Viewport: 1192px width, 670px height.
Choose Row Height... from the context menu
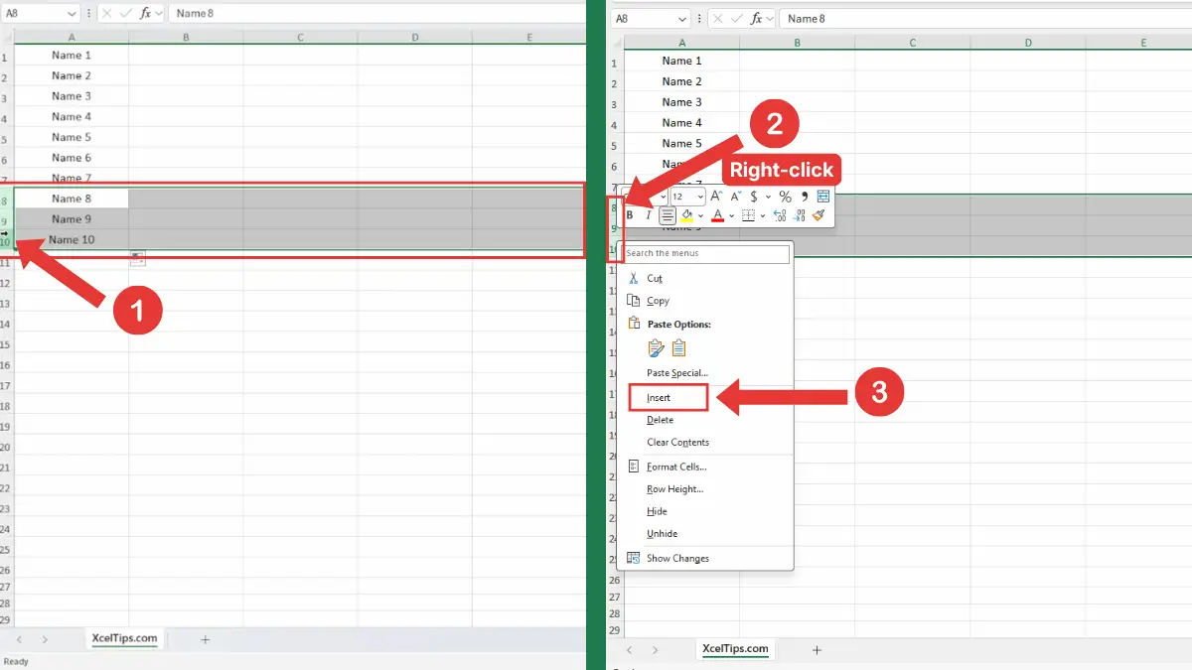click(x=674, y=489)
